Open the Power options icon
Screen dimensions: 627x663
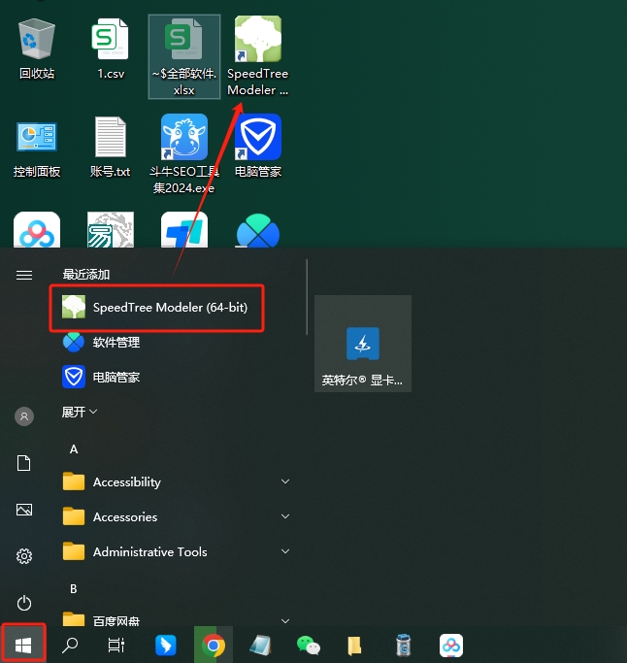(x=24, y=603)
